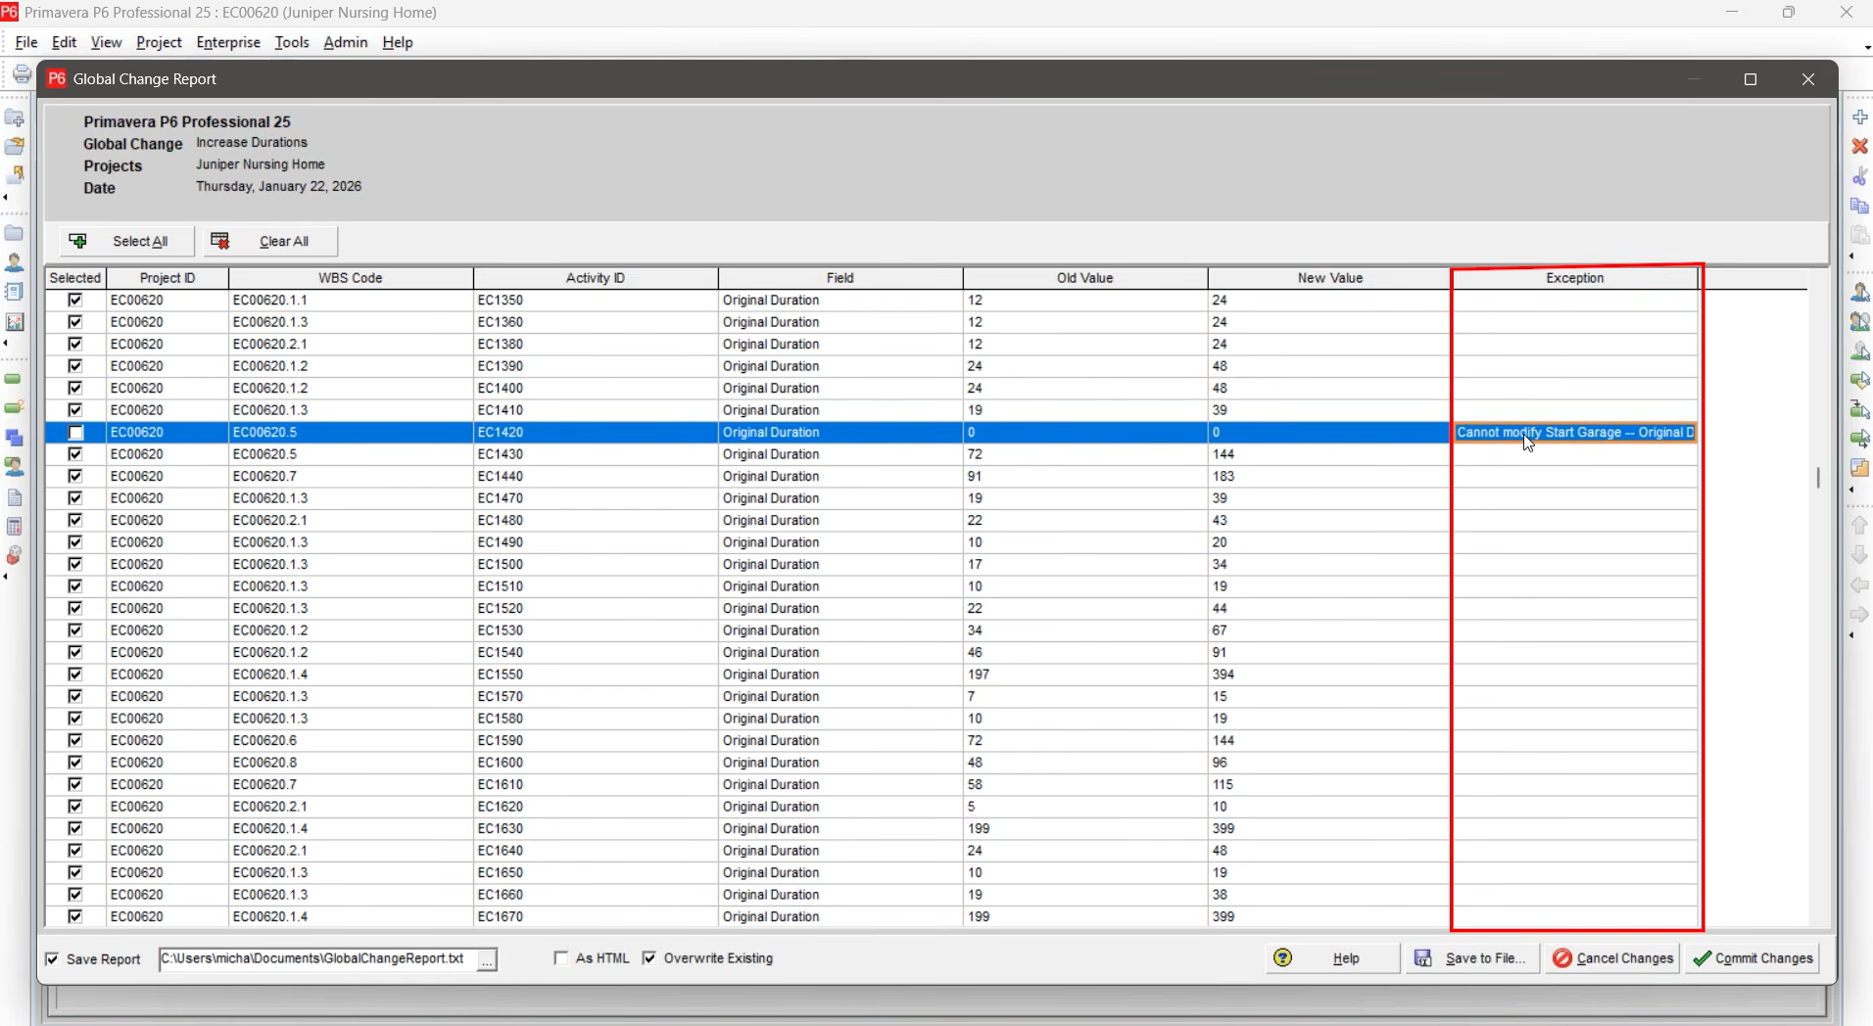Open the Resources person icon in left sidebar
Image resolution: width=1873 pixels, height=1026 pixels.
15,262
